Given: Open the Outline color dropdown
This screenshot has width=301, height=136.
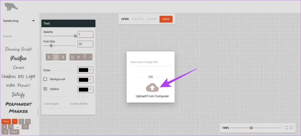Looking at the screenshot, I should (85, 90).
